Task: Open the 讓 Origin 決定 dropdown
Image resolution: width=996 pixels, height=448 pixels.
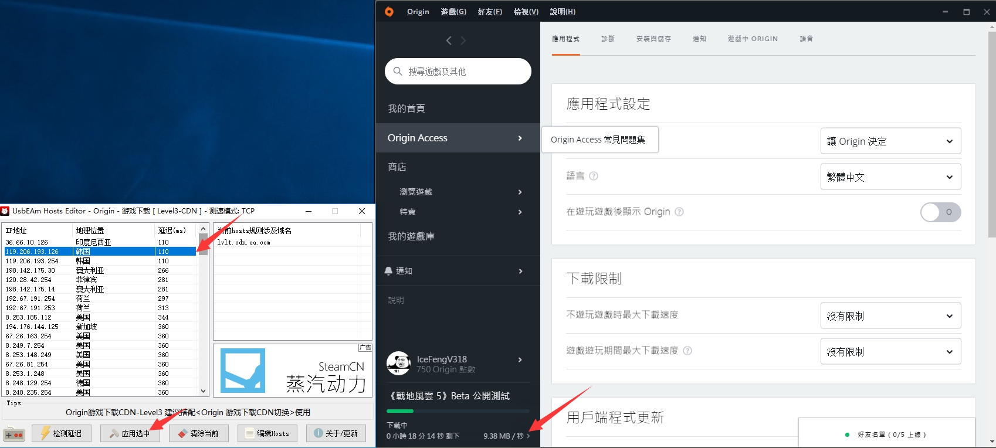Action: coord(890,141)
